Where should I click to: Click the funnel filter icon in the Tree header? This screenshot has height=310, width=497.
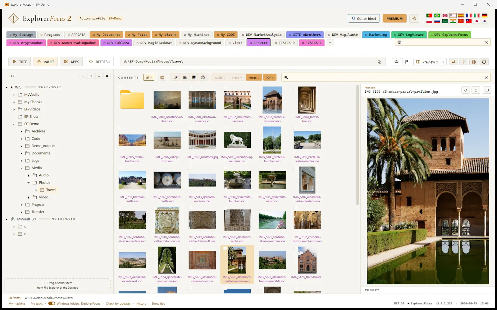99,76
